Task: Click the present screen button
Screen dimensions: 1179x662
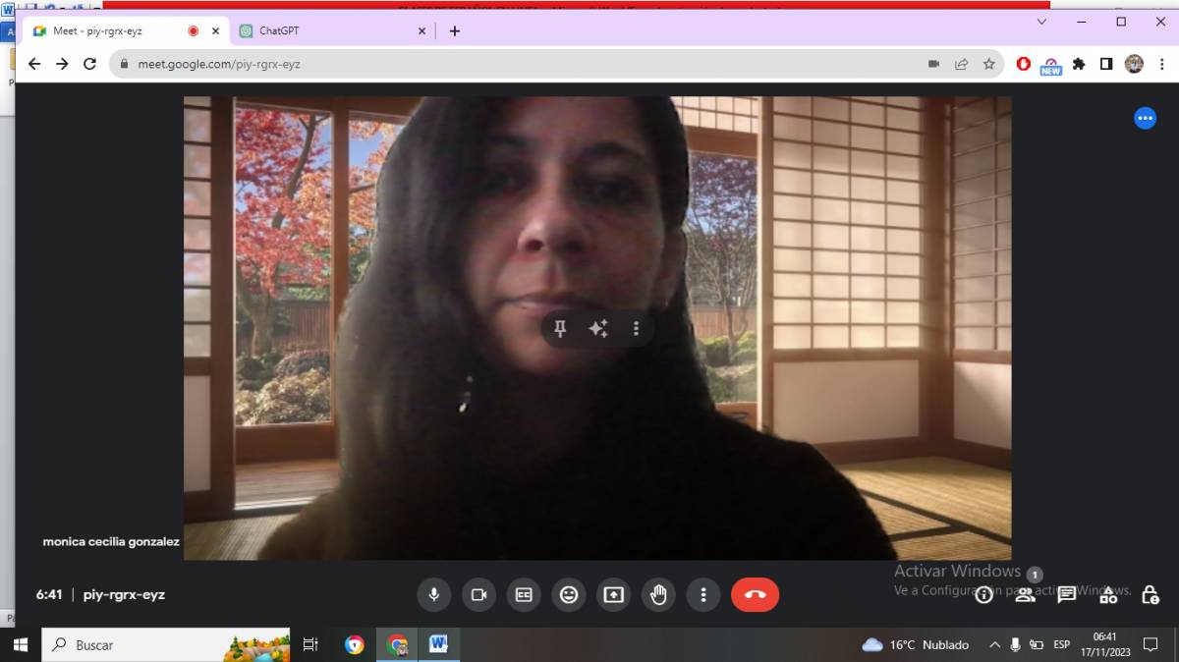Action: [x=613, y=594]
